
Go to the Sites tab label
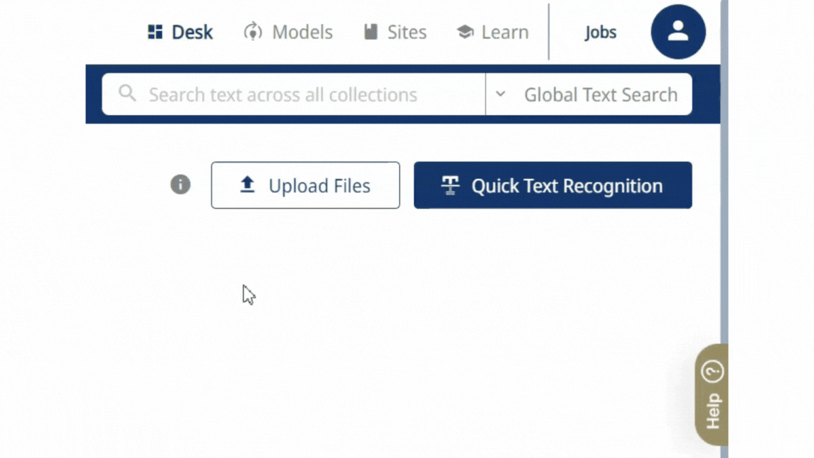[406, 32]
